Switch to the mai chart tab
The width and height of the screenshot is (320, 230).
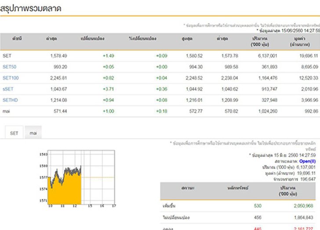tap(33, 133)
